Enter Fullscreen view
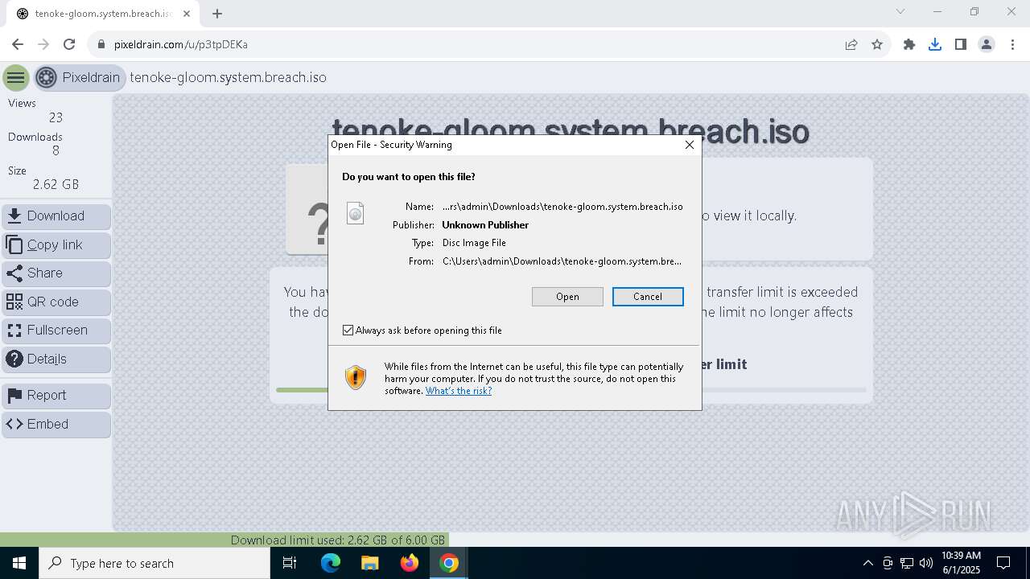Image resolution: width=1030 pixels, height=579 pixels. [x=56, y=331]
